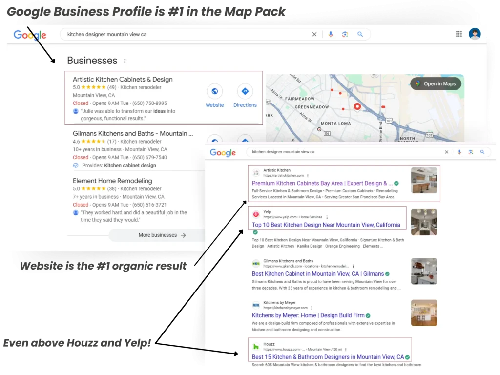The height and width of the screenshot is (375, 500).
Task: Click the red selected map pin
Action: tap(357, 106)
